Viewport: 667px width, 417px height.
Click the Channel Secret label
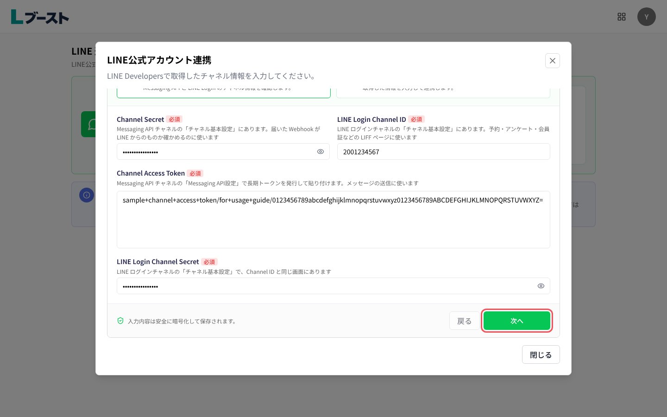click(x=140, y=119)
